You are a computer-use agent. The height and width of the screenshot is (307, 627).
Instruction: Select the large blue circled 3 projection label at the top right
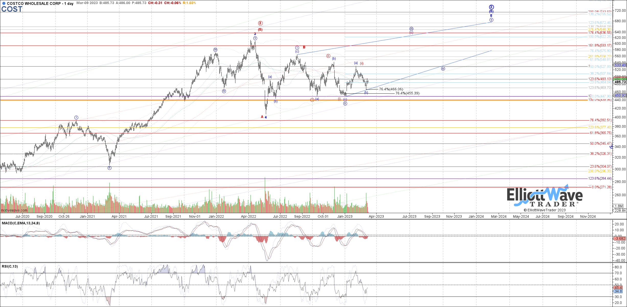491,7
